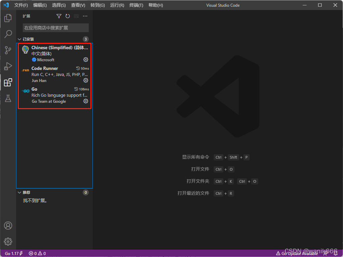Click the Code Runner .run extension icon
The height and width of the screenshot is (257, 343).
(x=25, y=70)
